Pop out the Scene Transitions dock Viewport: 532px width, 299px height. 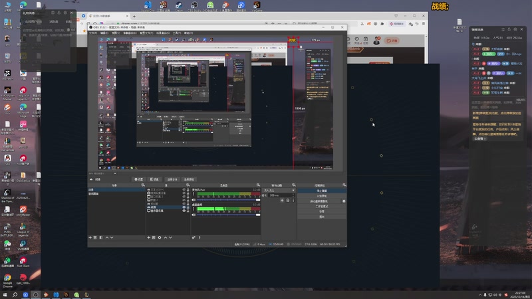pyautogui.click(x=294, y=185)
